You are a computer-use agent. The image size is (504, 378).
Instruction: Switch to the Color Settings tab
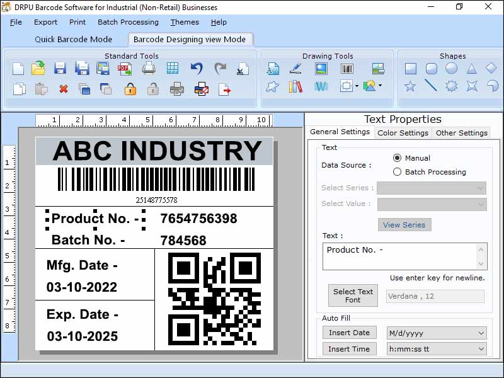[403, 132]
